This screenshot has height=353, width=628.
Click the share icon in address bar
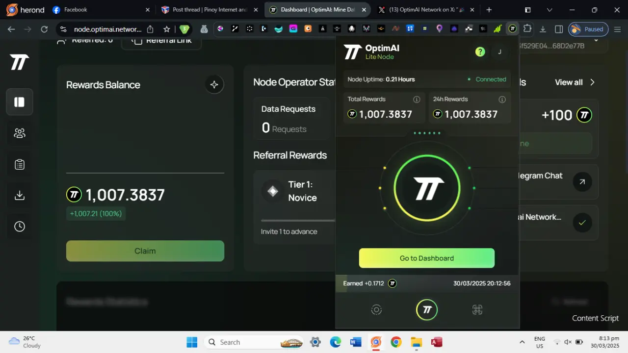tap(150, 29)
